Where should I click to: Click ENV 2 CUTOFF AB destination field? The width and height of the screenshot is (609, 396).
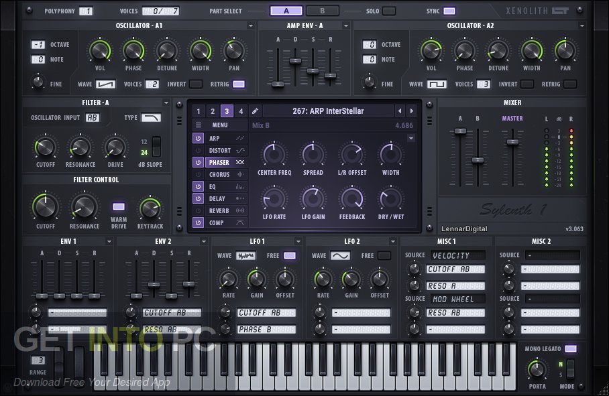pyautogui.click(x=172, y=312)
